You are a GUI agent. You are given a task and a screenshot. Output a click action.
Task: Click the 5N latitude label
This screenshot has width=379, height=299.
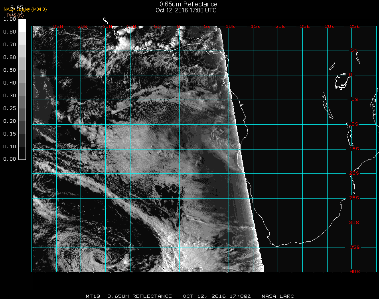tap(354, 50)
